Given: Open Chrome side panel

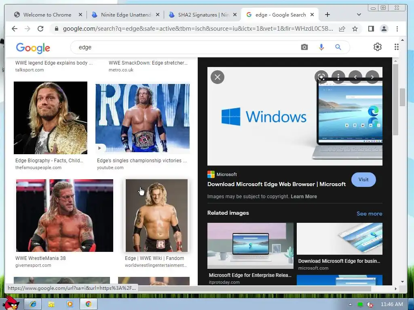Looking at the screenshot, I should 371,29.
